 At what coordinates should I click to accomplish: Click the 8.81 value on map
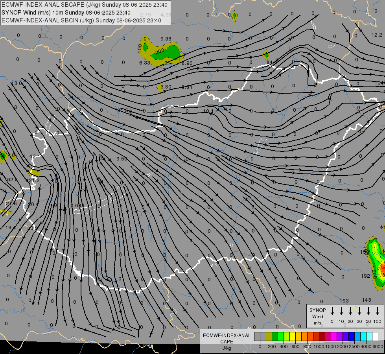point(187,87)
